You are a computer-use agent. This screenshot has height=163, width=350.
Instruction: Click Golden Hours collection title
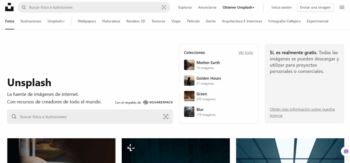209,78
